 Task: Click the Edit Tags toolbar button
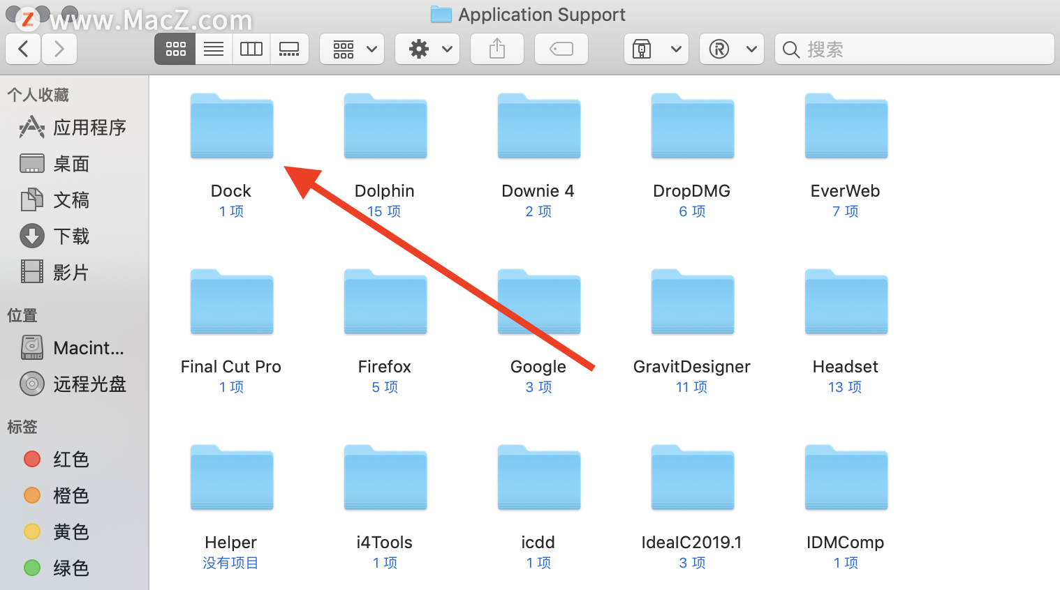561,49
